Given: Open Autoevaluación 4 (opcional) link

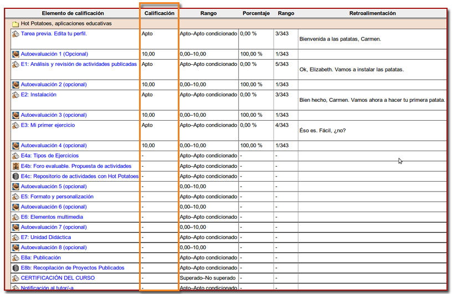Looking at the screenshot, I should point(54,146).
